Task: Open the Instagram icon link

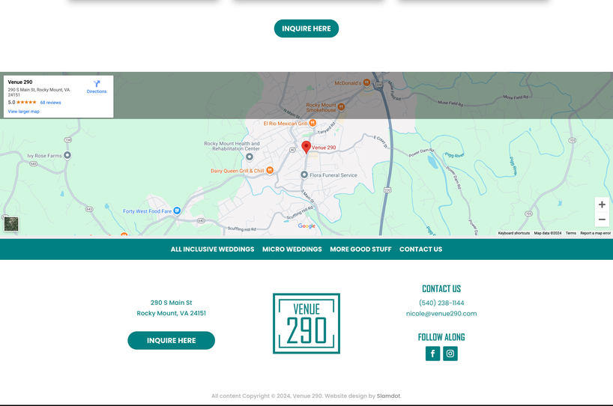Action: point(450,354)
